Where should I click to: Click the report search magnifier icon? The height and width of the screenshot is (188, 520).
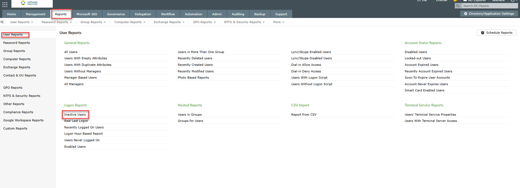(x=2, y=22)
